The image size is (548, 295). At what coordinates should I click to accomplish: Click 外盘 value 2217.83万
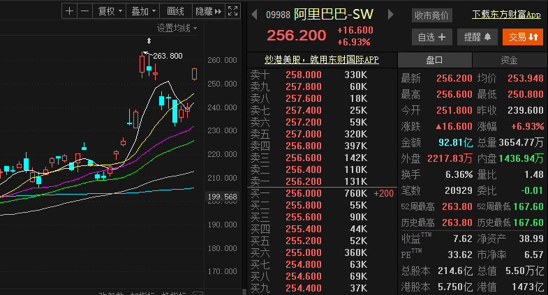pos(450,158)
